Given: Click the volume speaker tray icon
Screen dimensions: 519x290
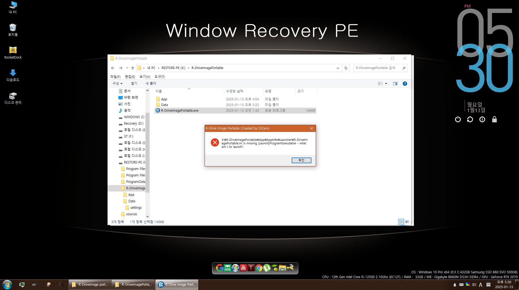Looking at the screenshot, I should [474, 285].
